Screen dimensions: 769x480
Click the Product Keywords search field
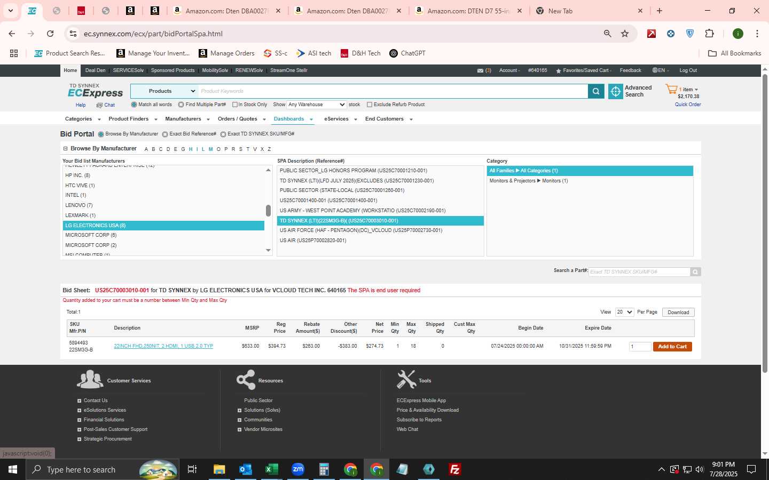[393, 91]
